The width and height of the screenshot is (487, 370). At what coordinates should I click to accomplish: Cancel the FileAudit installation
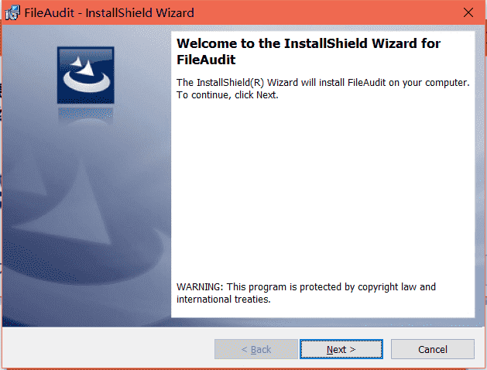coord(432,349)
